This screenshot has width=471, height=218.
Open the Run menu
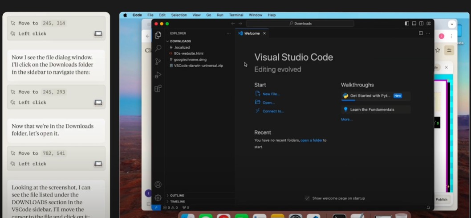(x=220, y=15)
